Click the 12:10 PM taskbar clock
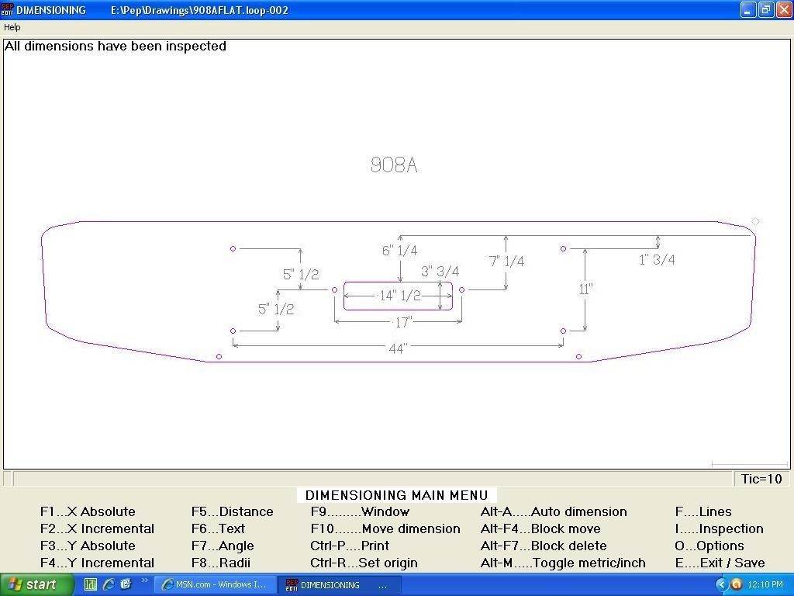This screenshot has width=794, height=596. click(765, 585)
